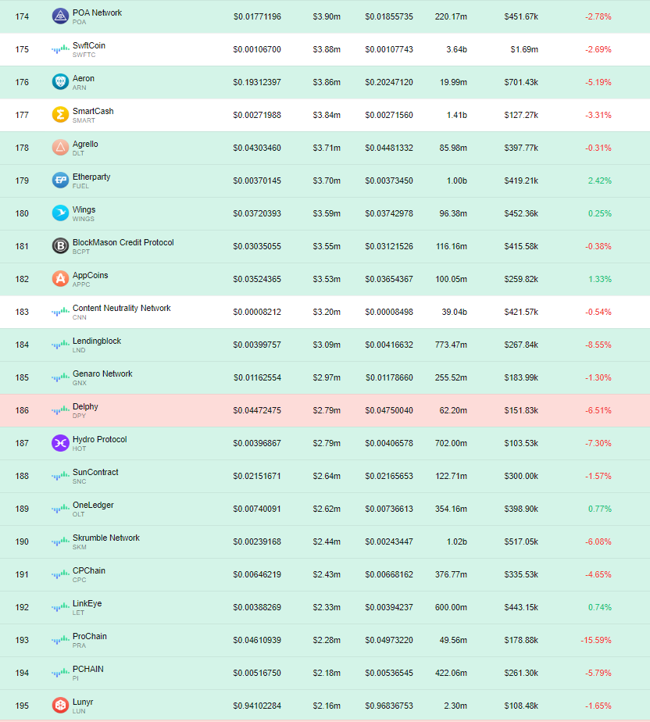Click the Hydro Protocol purple icon
This screenshot has height=722, width=650.
click(x=60, y=443)
